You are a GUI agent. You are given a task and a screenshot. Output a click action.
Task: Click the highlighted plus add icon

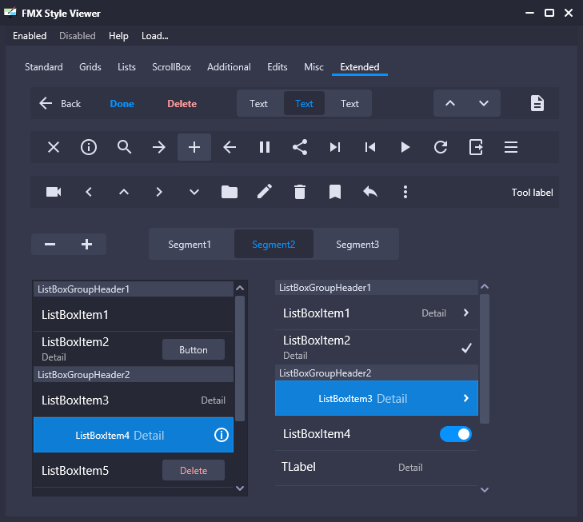194,147
